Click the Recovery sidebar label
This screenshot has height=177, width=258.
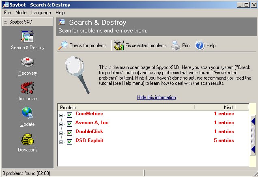click(28, 73)
